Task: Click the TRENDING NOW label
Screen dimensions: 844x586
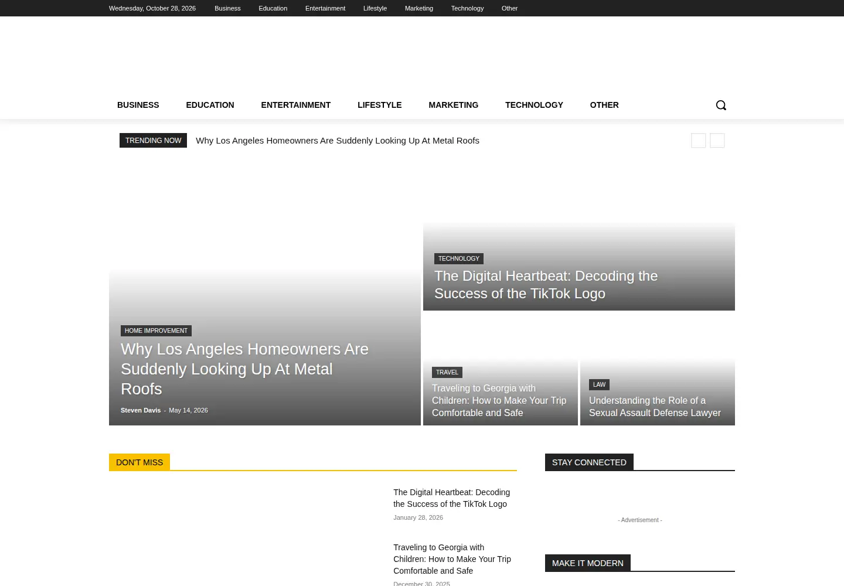Action: (x=153, y=140)
